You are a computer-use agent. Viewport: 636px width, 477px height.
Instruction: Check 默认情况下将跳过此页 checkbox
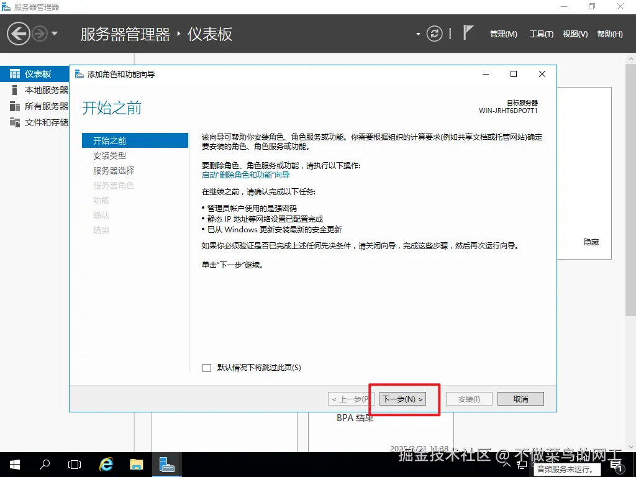(x=206, y=368)
